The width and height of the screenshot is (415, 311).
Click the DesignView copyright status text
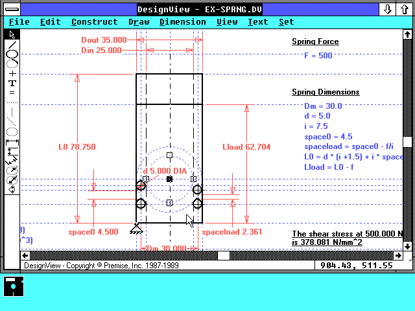(101, 265)
